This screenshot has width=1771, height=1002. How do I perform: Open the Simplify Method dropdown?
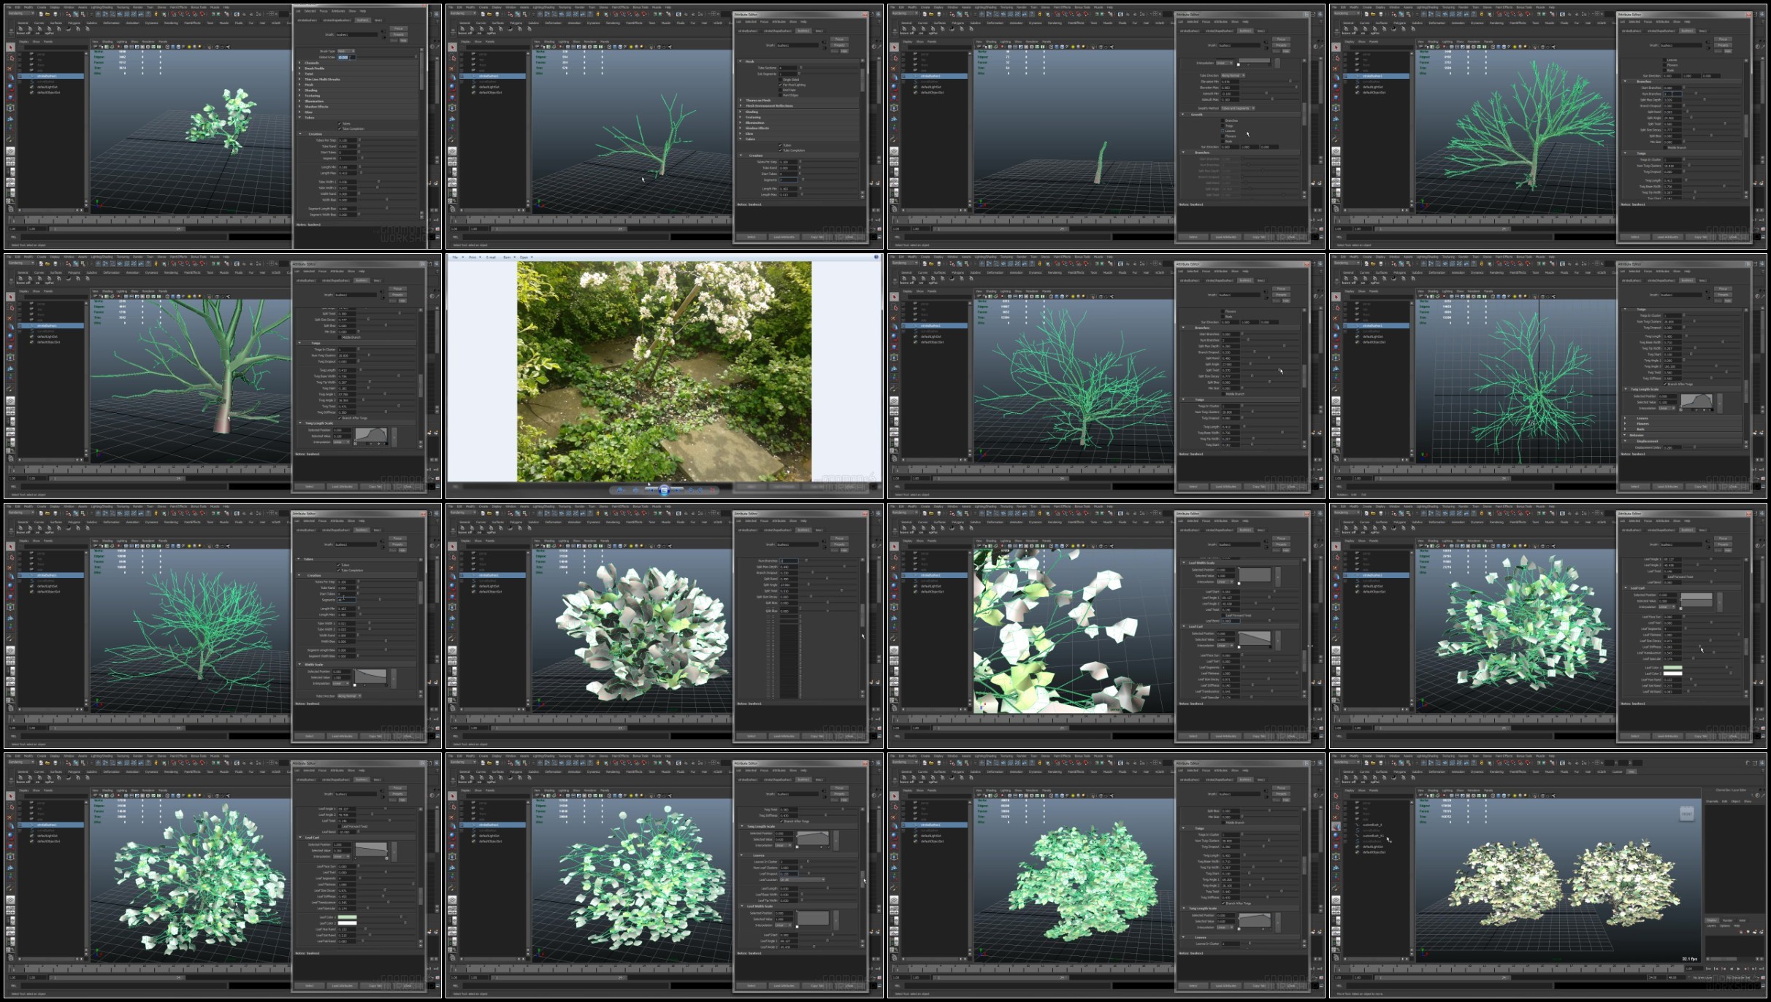pos(1238,108)
